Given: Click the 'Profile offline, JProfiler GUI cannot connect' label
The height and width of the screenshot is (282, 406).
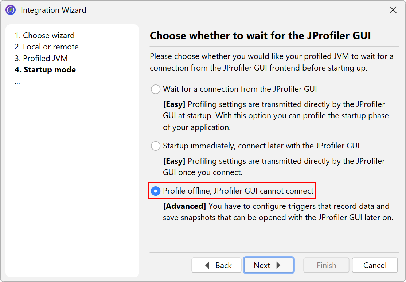Looking at the screenshot, I should click(x=238, y=191).
